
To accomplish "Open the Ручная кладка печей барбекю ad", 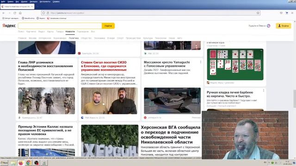I will 230,94.
